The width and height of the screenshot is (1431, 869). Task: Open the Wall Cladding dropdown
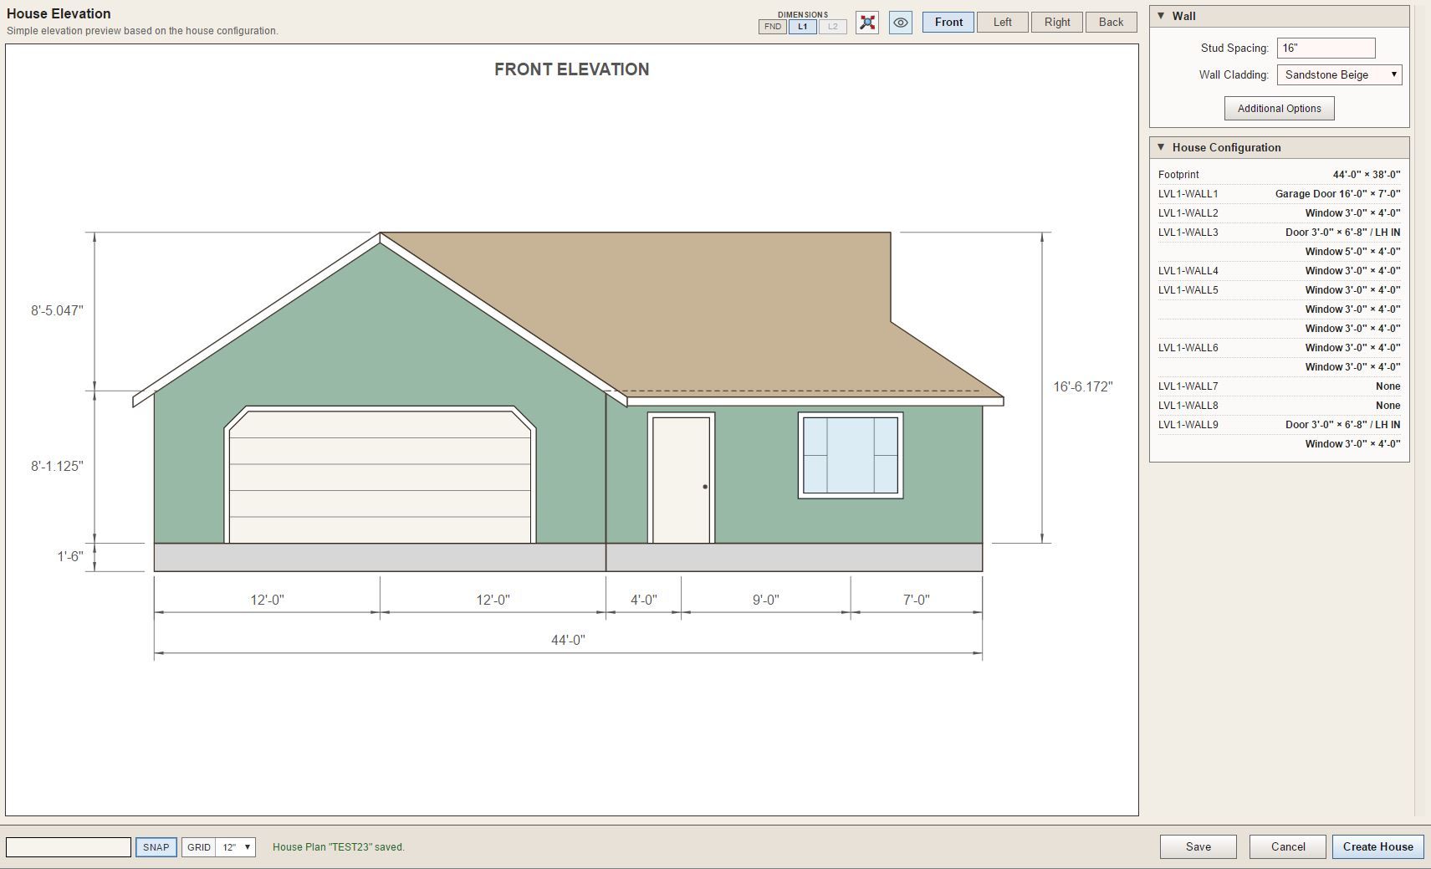click(1339, 74)
